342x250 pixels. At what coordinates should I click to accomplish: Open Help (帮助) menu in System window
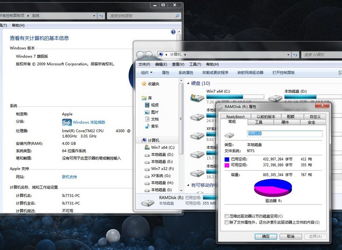click(18, 26)
